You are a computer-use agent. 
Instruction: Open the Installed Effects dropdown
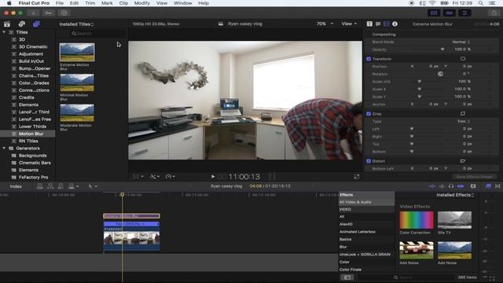pos(455,195)
